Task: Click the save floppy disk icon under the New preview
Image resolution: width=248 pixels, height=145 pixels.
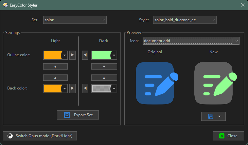Action: (210, 116)
